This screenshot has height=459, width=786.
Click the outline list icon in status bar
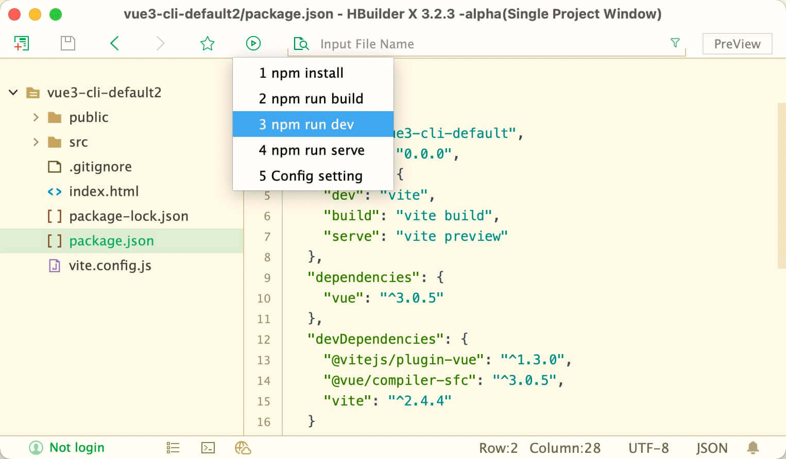173,448
